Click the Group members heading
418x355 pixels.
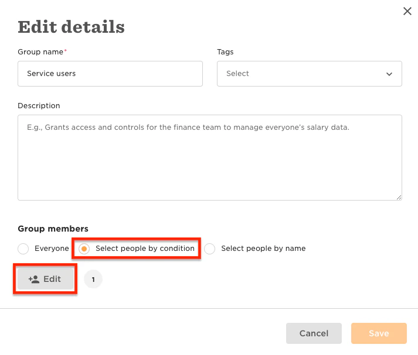coord(53,229)
